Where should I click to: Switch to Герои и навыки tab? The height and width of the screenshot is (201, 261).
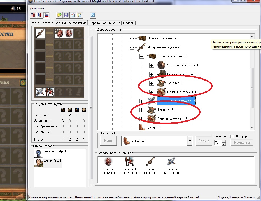(x=42, y=22)
